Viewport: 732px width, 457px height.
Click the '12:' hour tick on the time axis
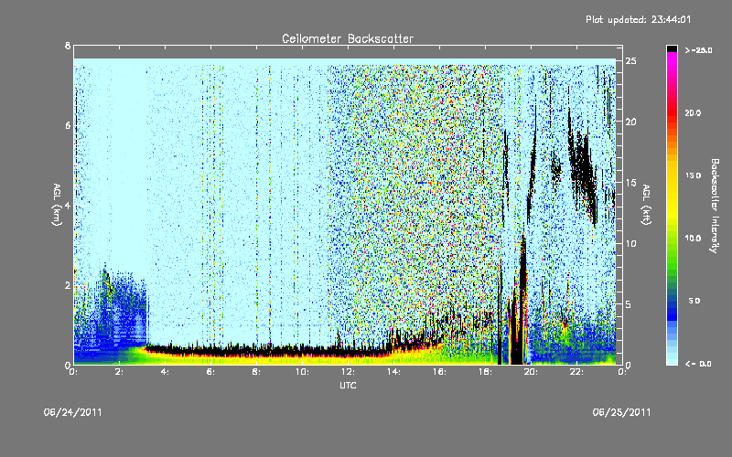pos(348,372)
